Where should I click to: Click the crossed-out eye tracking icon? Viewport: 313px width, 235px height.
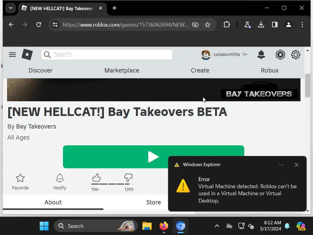tap(195, 24)
